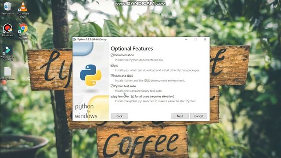Click 'Installs the Python documentation file.' text

click(x=139, y=60)
